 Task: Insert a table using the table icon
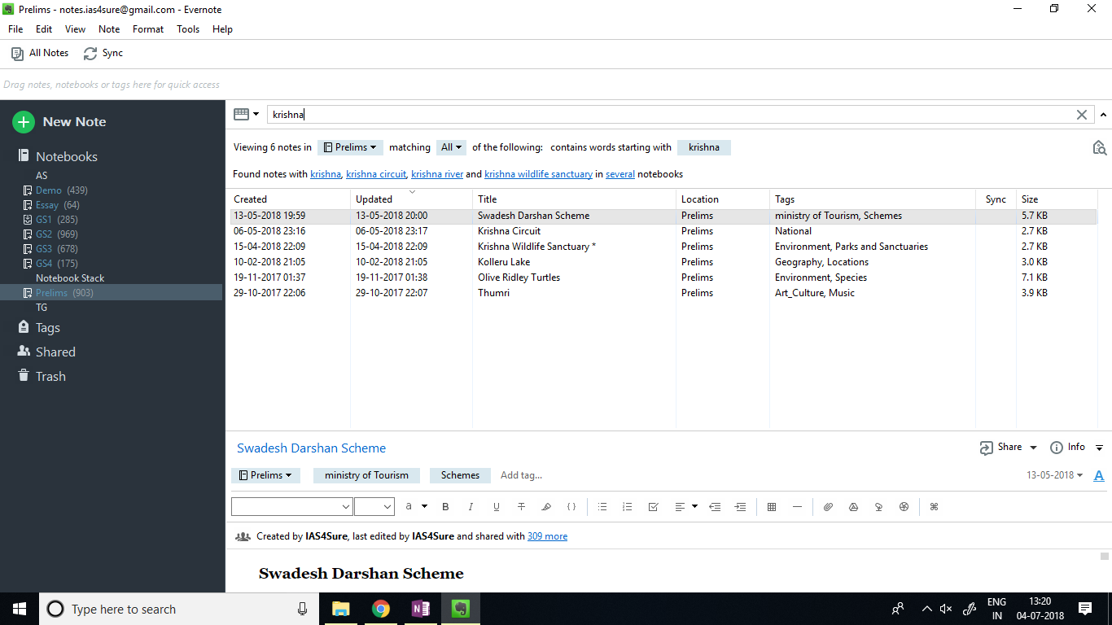(772, 507)
